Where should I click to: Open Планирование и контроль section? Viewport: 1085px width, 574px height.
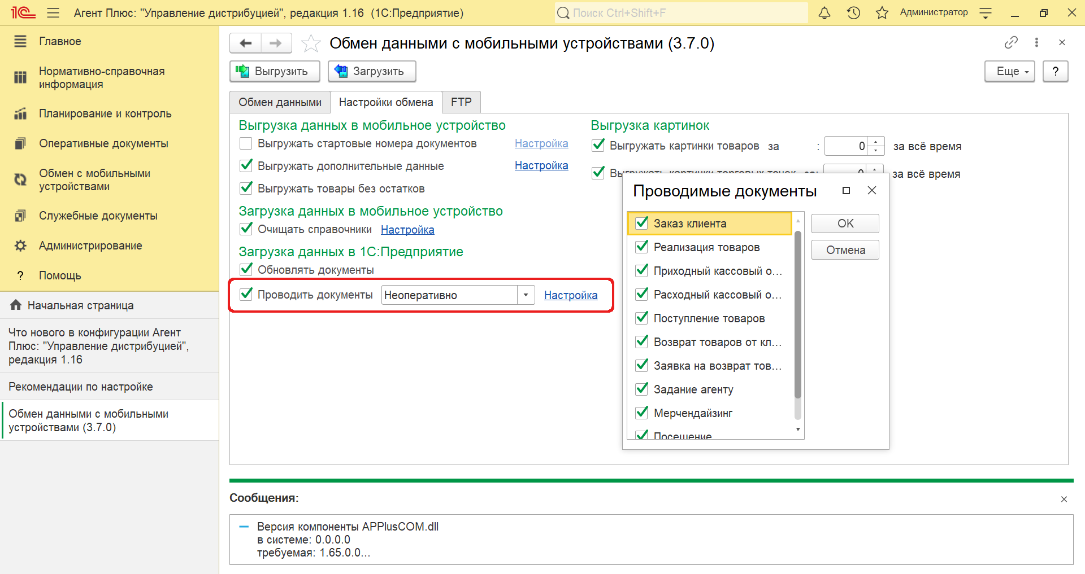[x=109, y=113]
